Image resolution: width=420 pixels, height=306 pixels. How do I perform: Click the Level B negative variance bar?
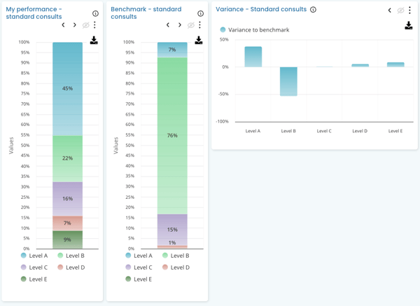point(288,81)
